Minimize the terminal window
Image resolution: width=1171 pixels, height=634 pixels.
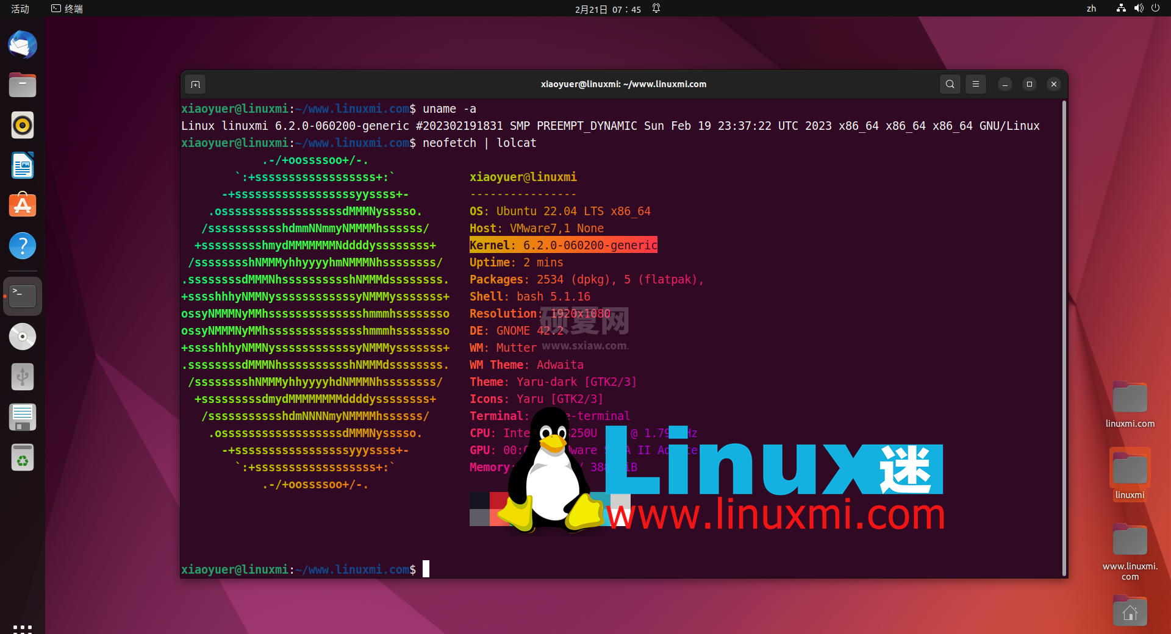pos(1005,84)
